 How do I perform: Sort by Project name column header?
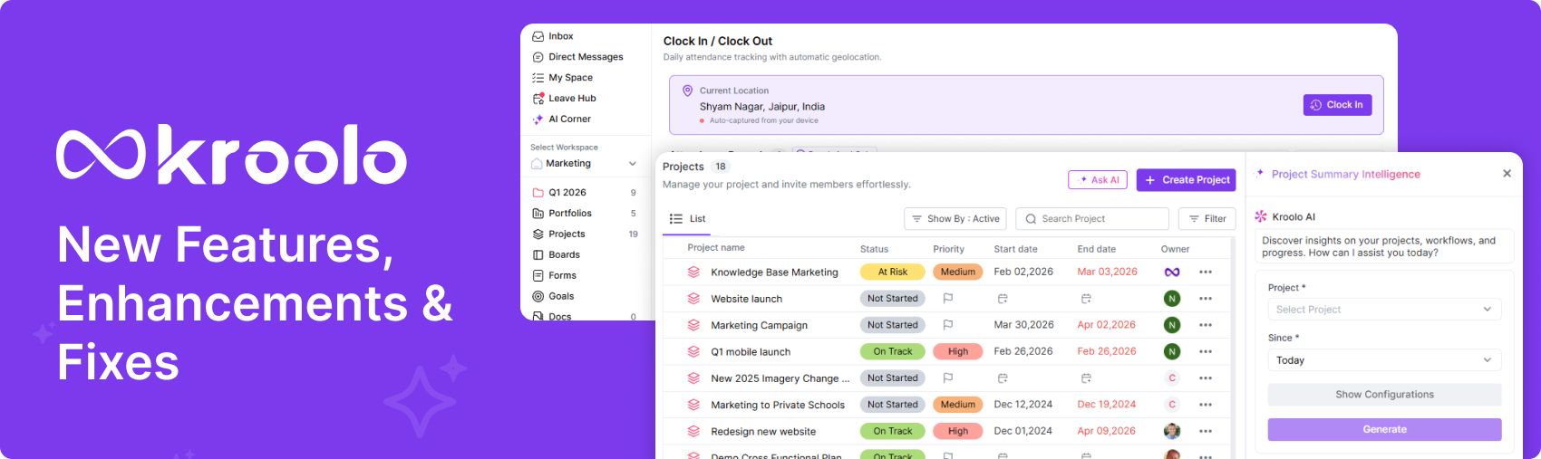716,248
